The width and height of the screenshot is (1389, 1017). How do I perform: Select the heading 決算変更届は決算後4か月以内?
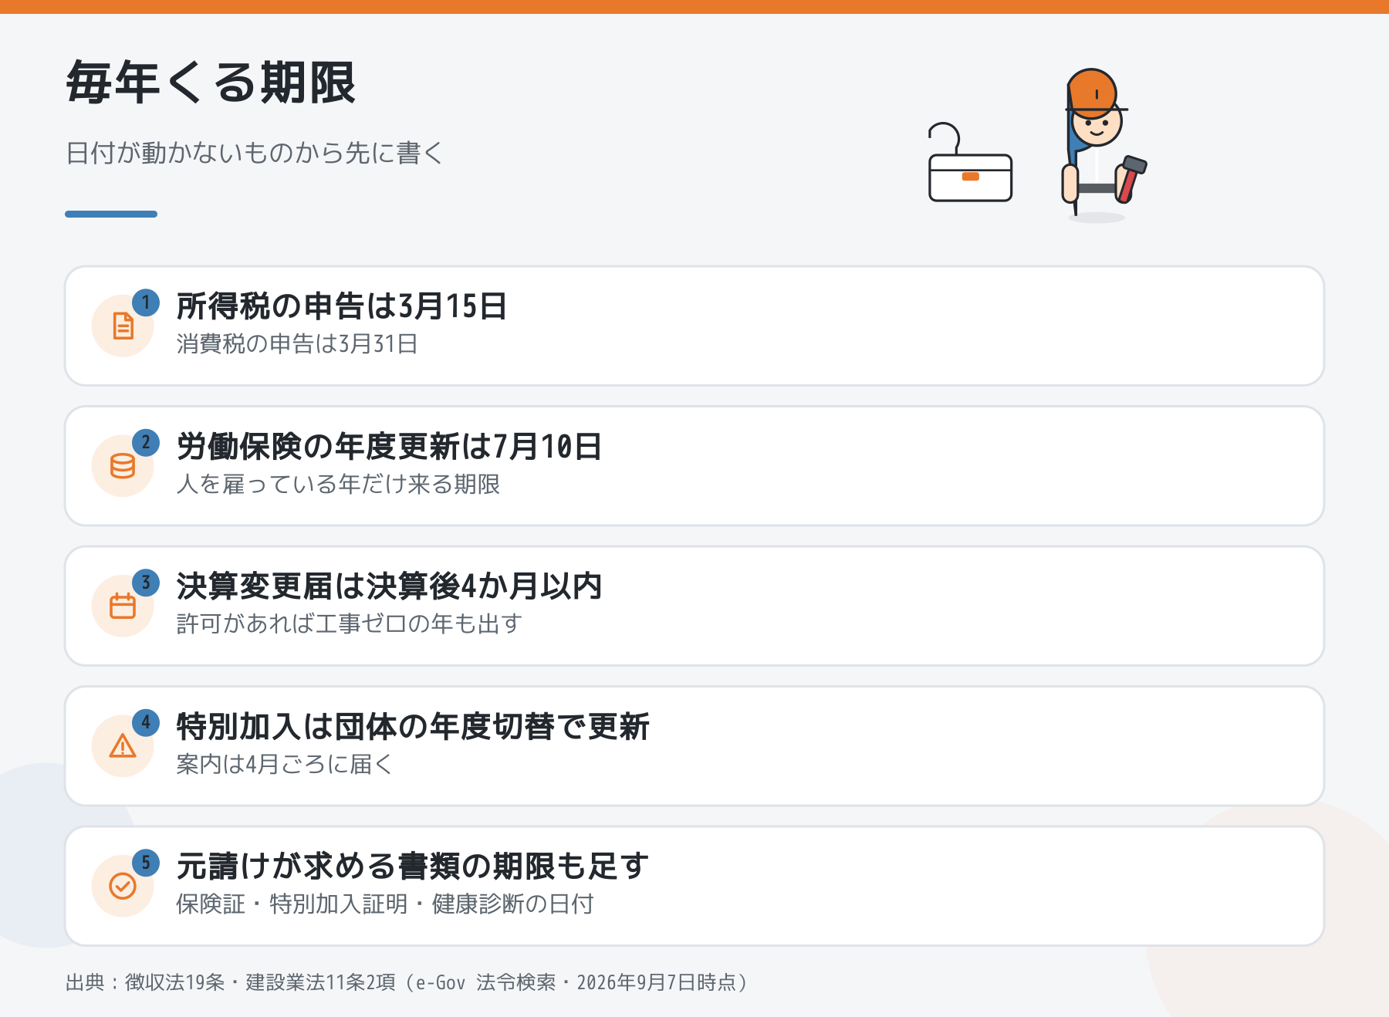point(389,586)
